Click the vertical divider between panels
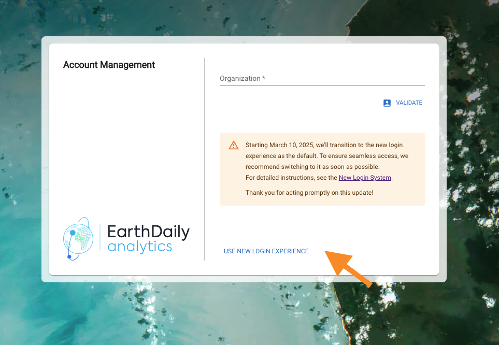The width and height of the screenshot is (499, 345). 204,155
